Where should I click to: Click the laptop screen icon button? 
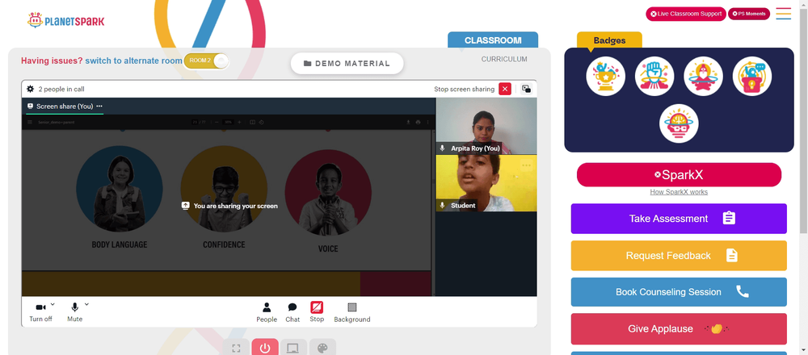click(x=294, y=348)
